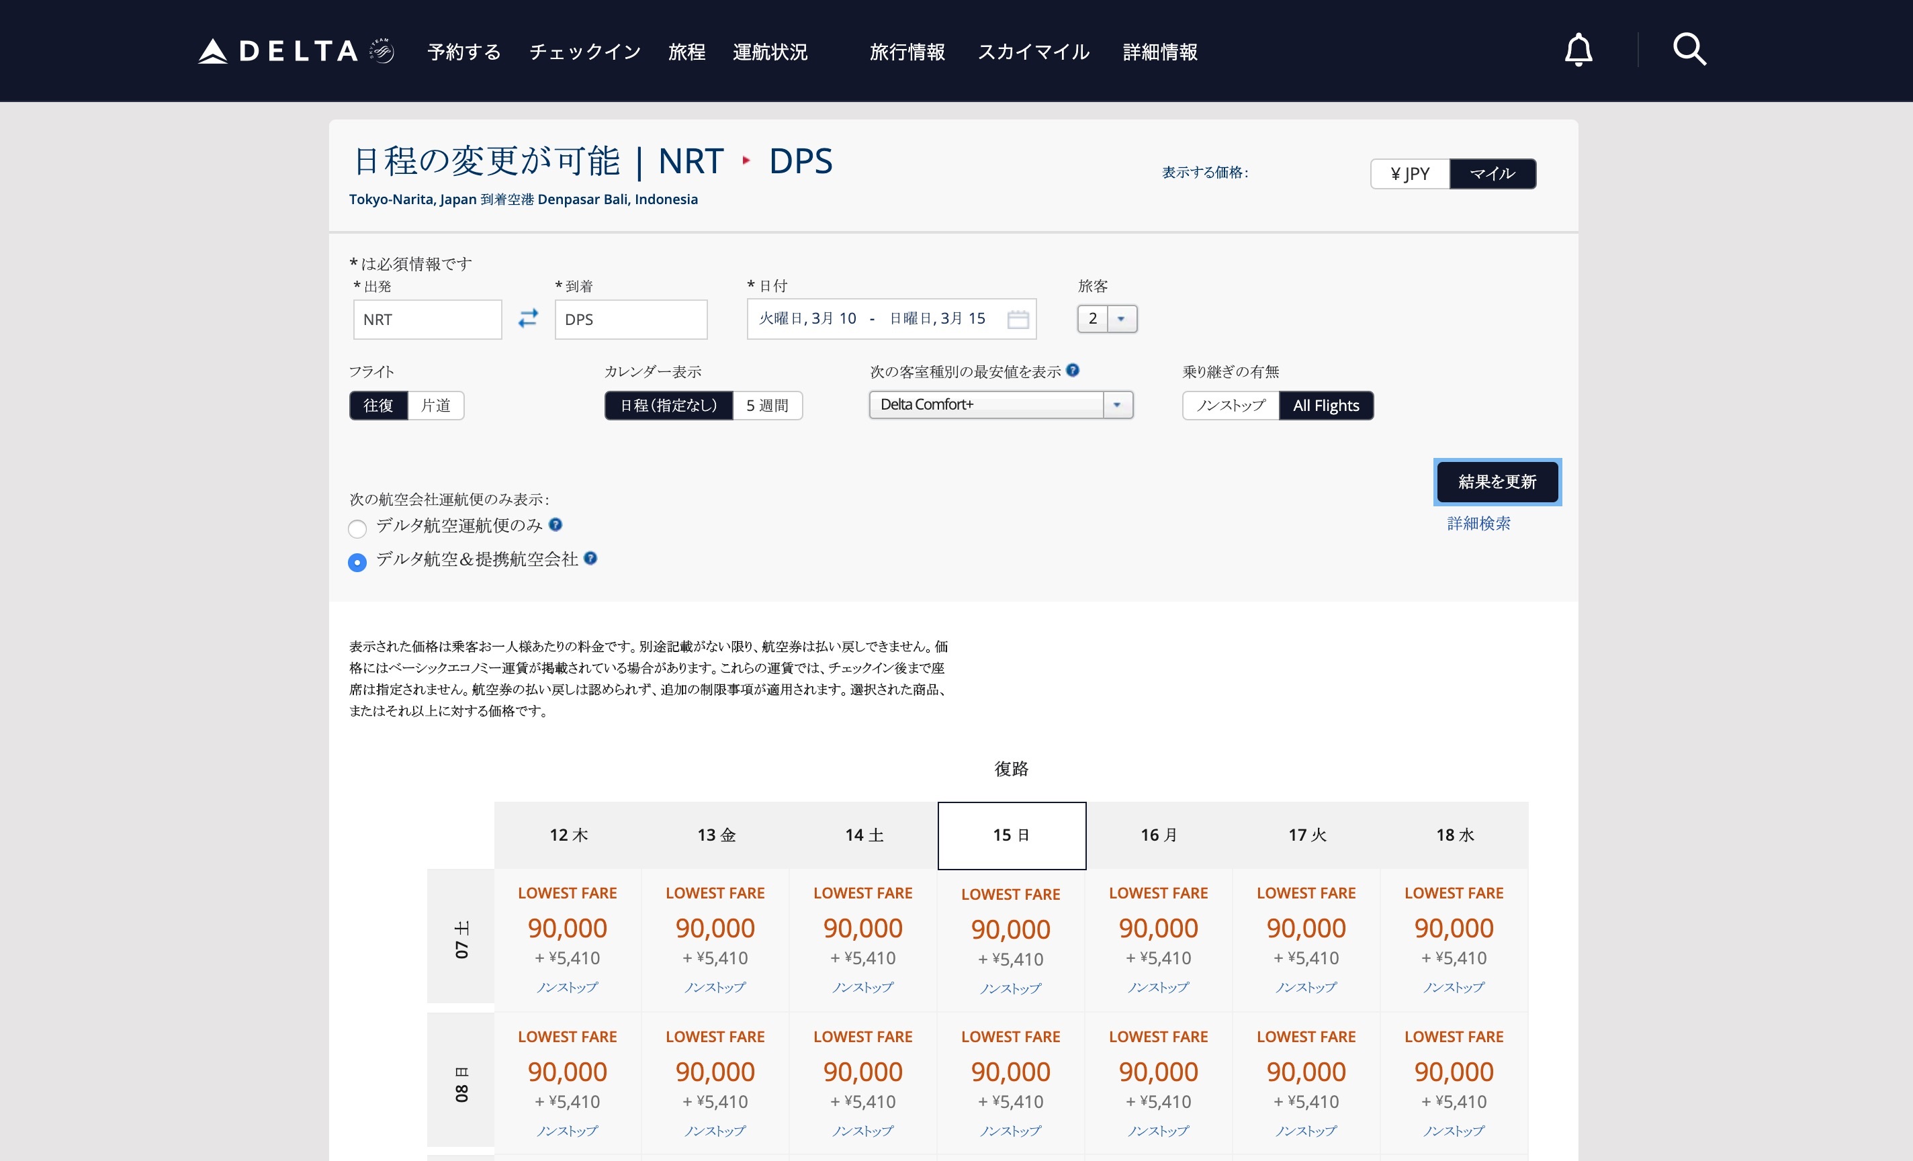Swap departure and arrival airports
The height and width of the screenshot is (1161, 1913).
(x=528, y=318)
